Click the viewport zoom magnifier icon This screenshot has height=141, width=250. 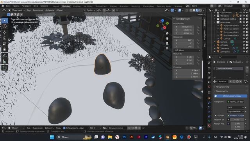click(x=167, y=34)
